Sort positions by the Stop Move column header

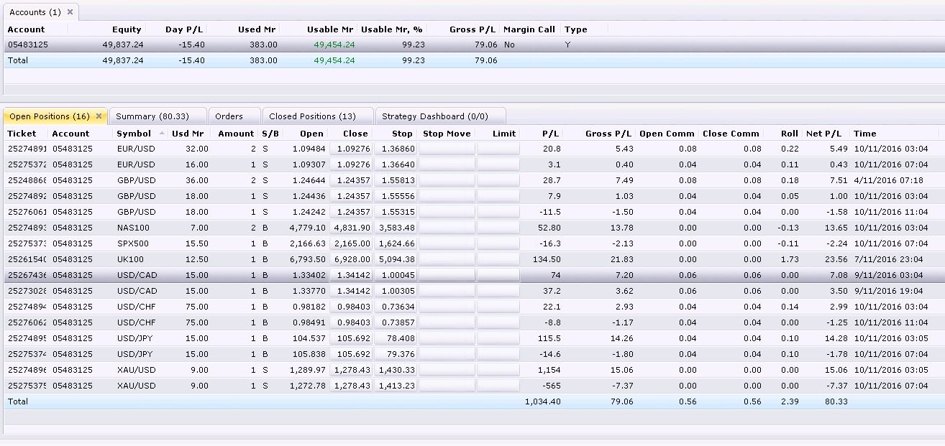point(447,134)
